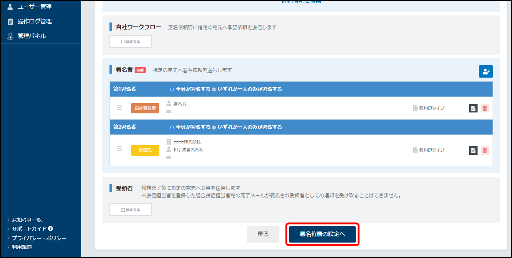Click the document icon in 送信先 row
The height and width of the screenshot is (258, 512).
[473, 150]
